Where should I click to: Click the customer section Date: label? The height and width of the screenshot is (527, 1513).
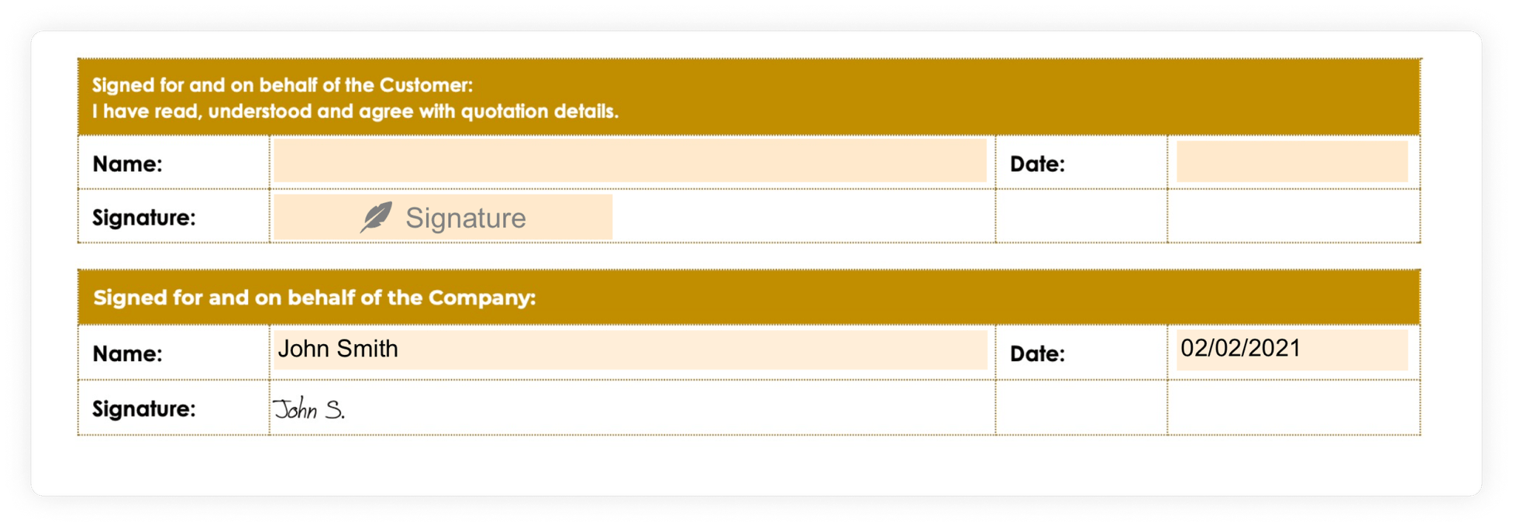tap(1037, 164)
